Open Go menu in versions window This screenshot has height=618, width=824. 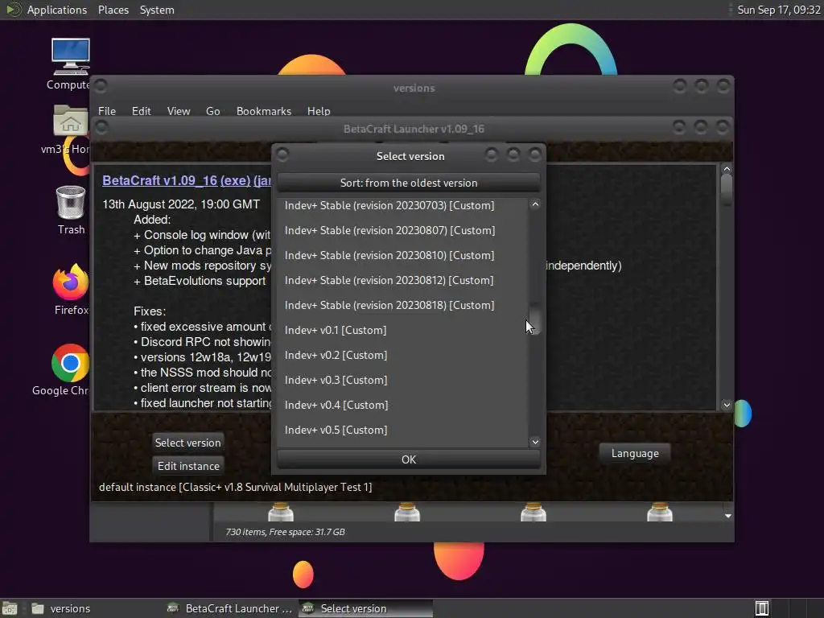212,111
